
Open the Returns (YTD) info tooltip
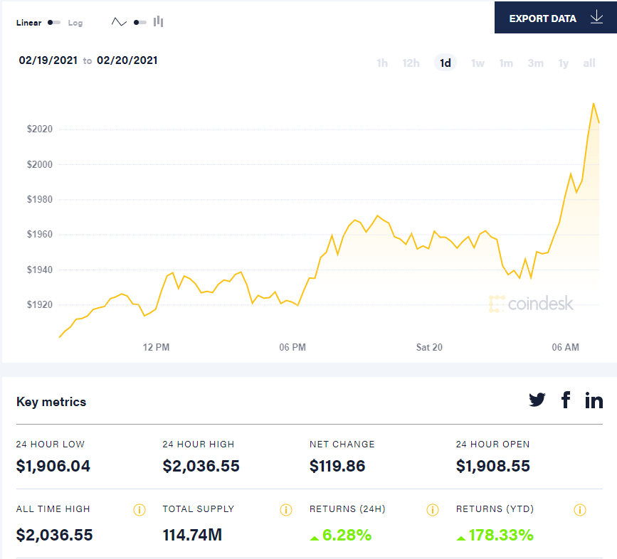pyautogui.click(x=579, y=509)
